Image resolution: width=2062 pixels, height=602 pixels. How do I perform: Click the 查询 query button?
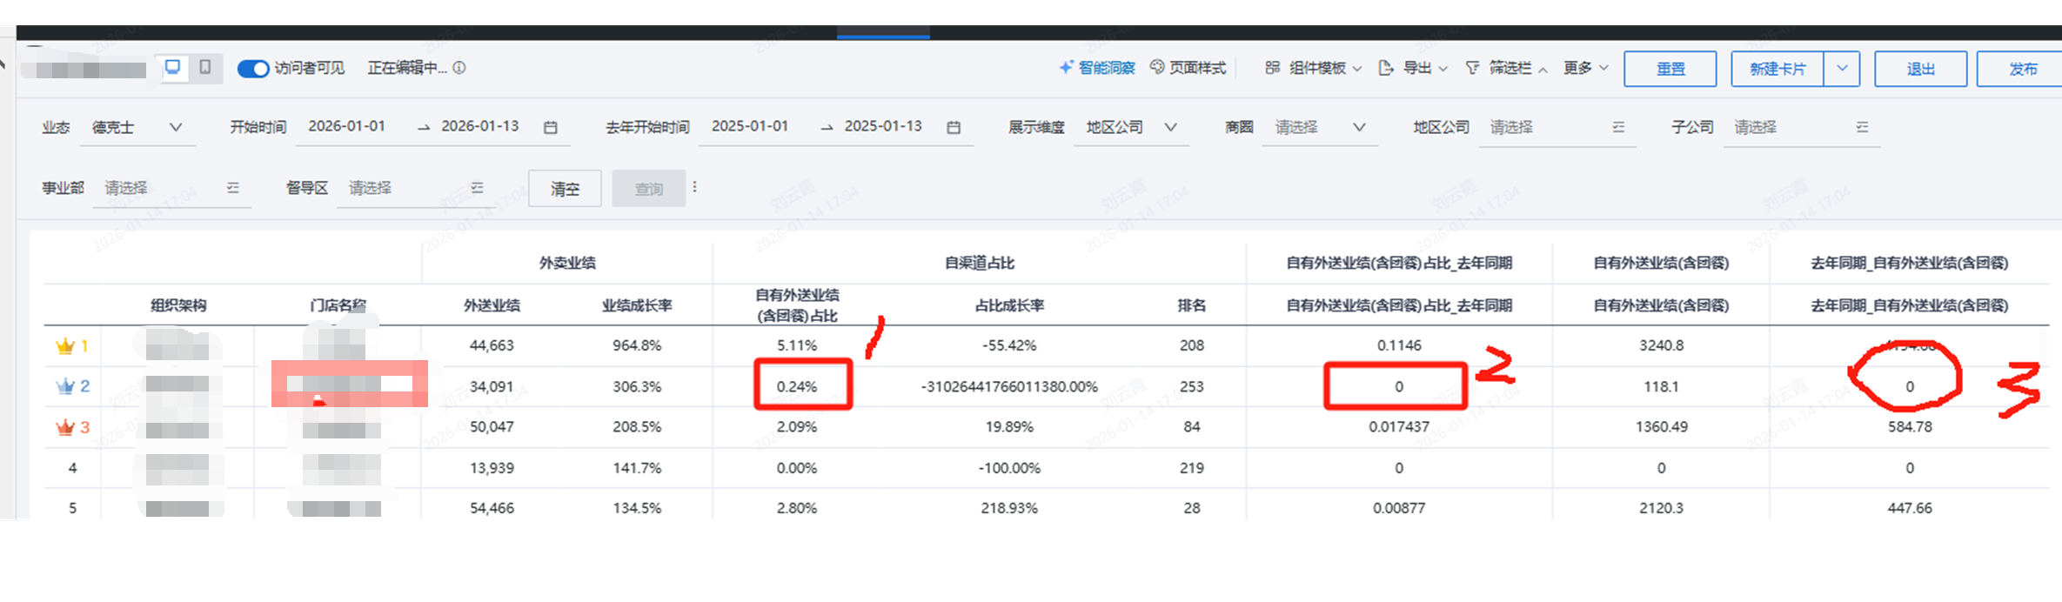tap(648, 188)
